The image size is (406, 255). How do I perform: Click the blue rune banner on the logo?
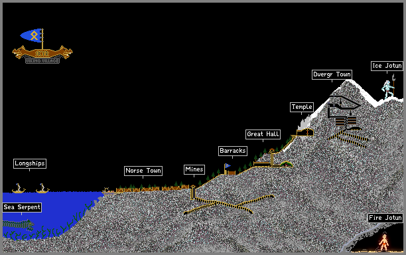click(x=31, y=35)
